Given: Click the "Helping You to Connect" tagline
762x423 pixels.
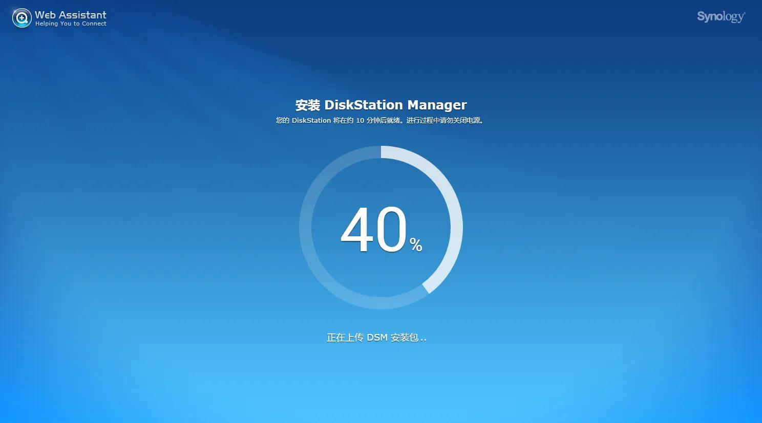Looking at the screenshot, I should point(71,24).
